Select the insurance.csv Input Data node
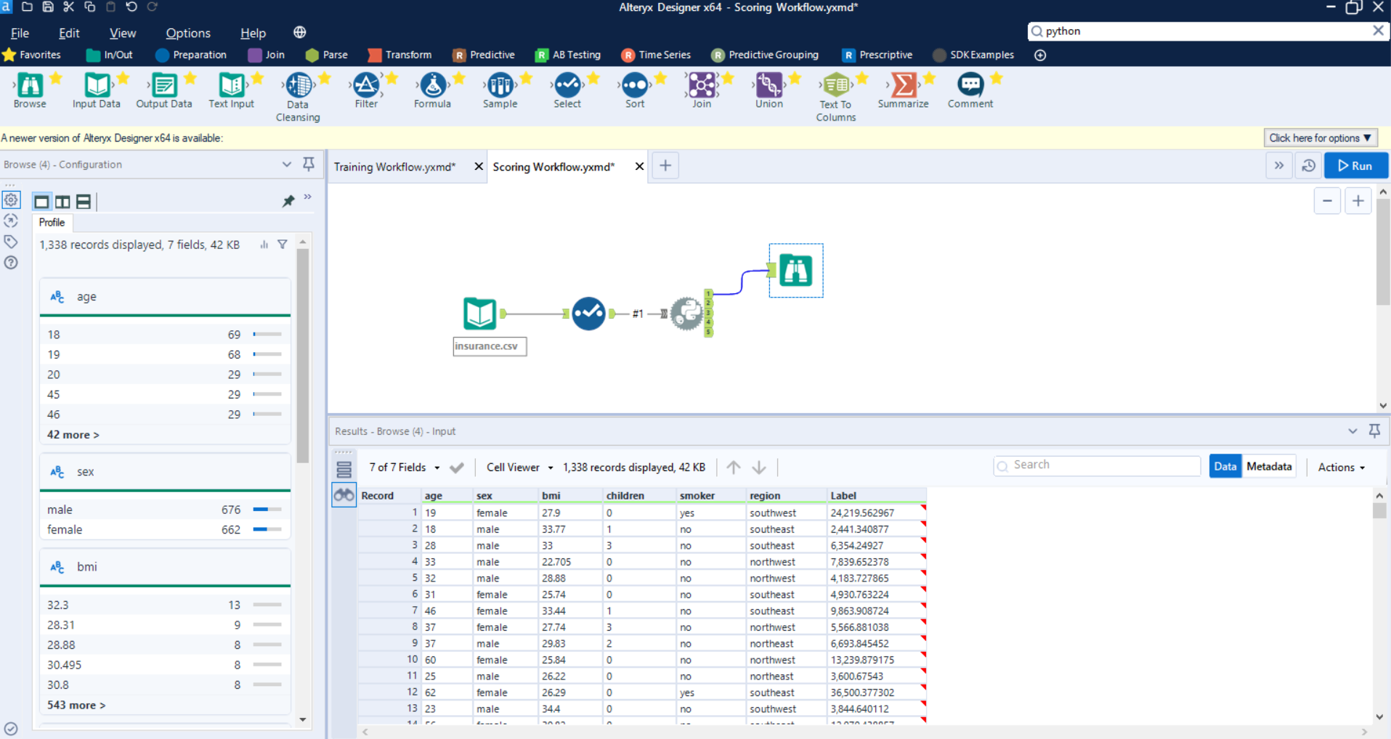The width and height of the screenshot is (1391, 739). point(479,314)
